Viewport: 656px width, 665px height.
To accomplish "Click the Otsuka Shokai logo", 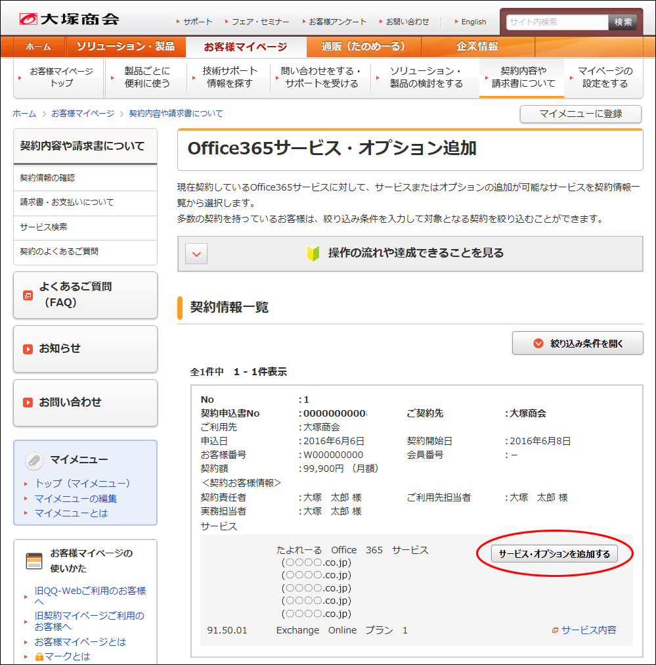I will tap(69, 19).
